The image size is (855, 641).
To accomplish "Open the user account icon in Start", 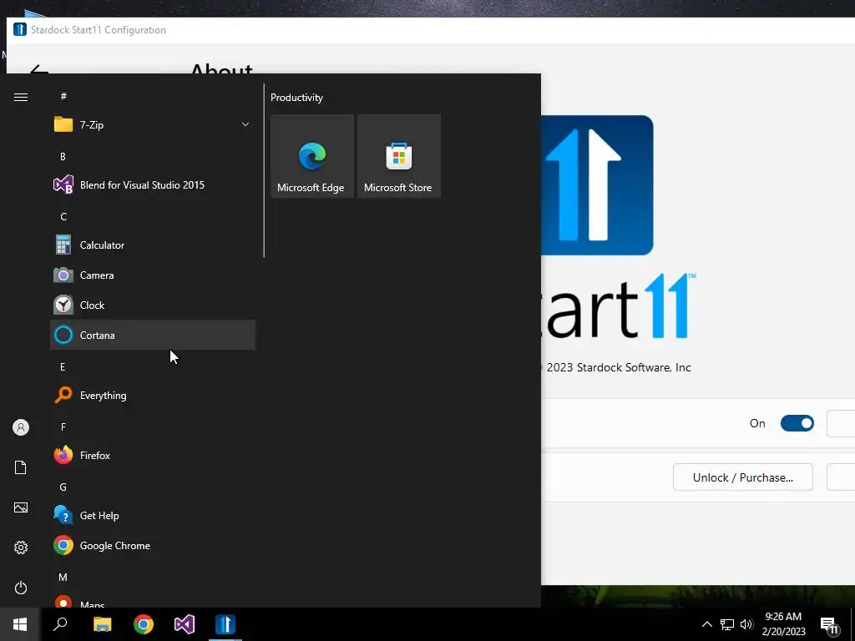I will (x=21, y=427).
